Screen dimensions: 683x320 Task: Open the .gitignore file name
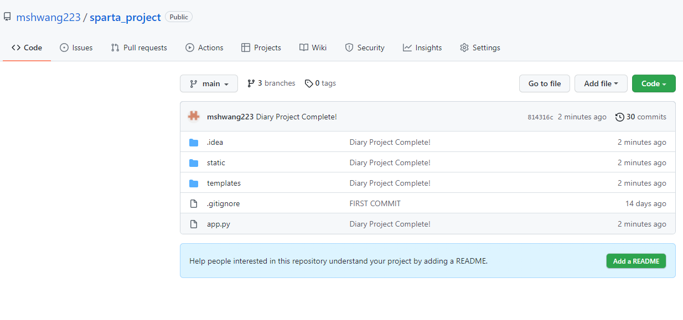pos(223,204)
